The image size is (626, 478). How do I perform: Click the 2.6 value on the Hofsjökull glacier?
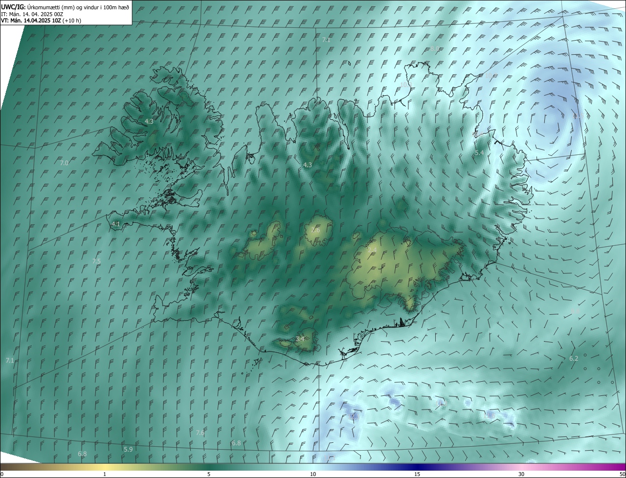point(315,230)
